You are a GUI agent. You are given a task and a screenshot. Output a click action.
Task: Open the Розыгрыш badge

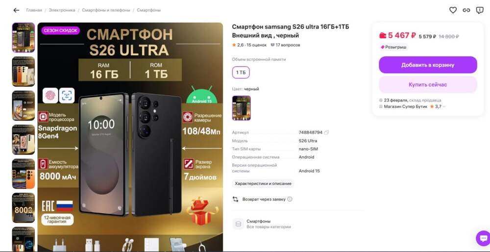pos(393,47)
